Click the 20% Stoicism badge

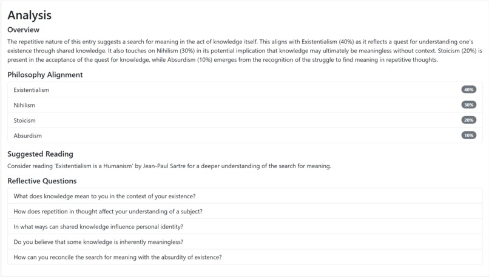(468, 120)
